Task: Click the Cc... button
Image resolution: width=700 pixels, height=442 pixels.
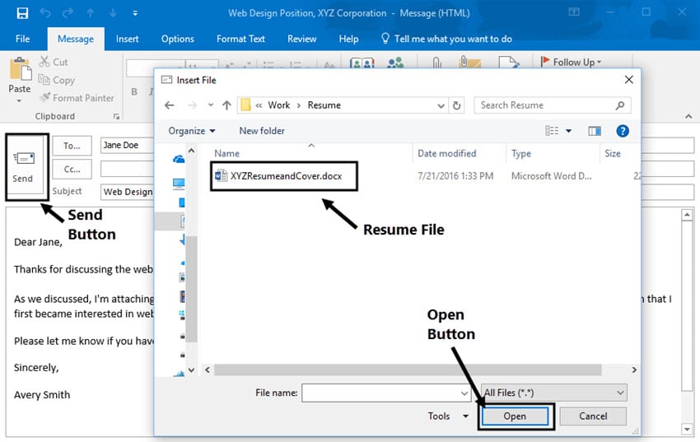Action: [72, 169]
